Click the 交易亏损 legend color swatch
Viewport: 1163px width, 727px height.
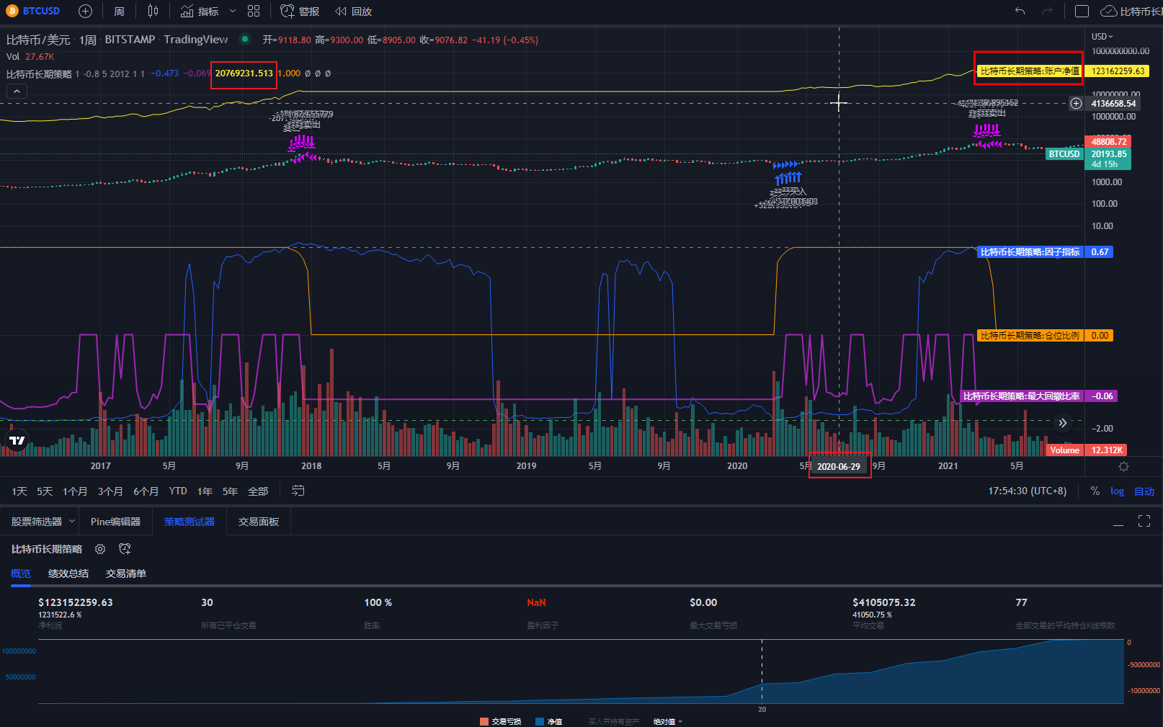click(x=484, y=721)
